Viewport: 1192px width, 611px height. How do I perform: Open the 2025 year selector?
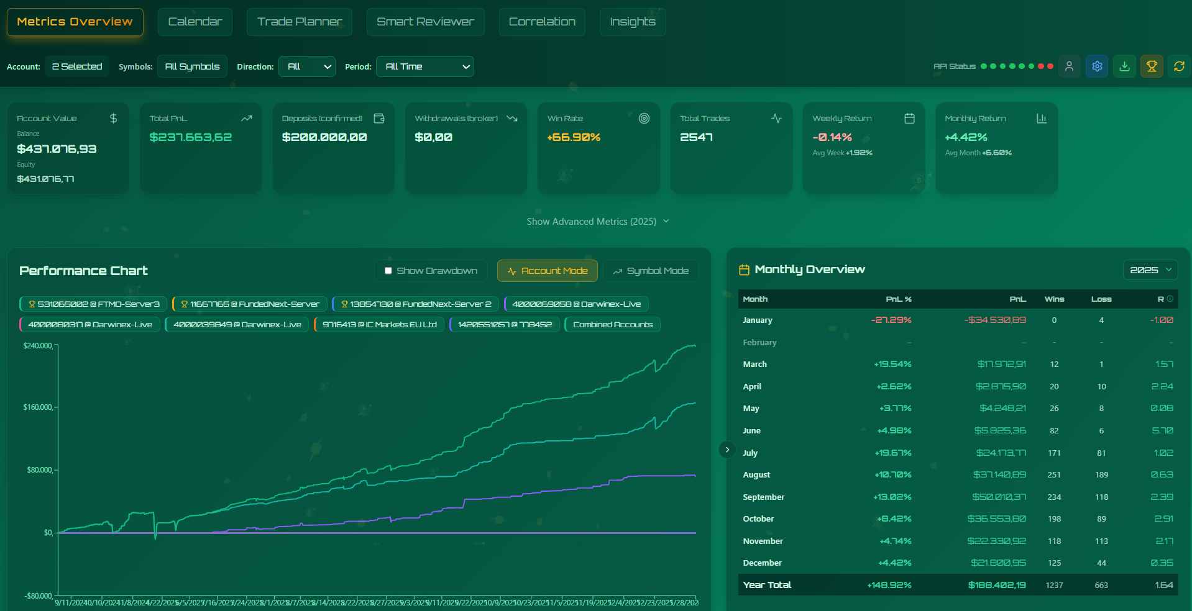[x=1150, y=270]
